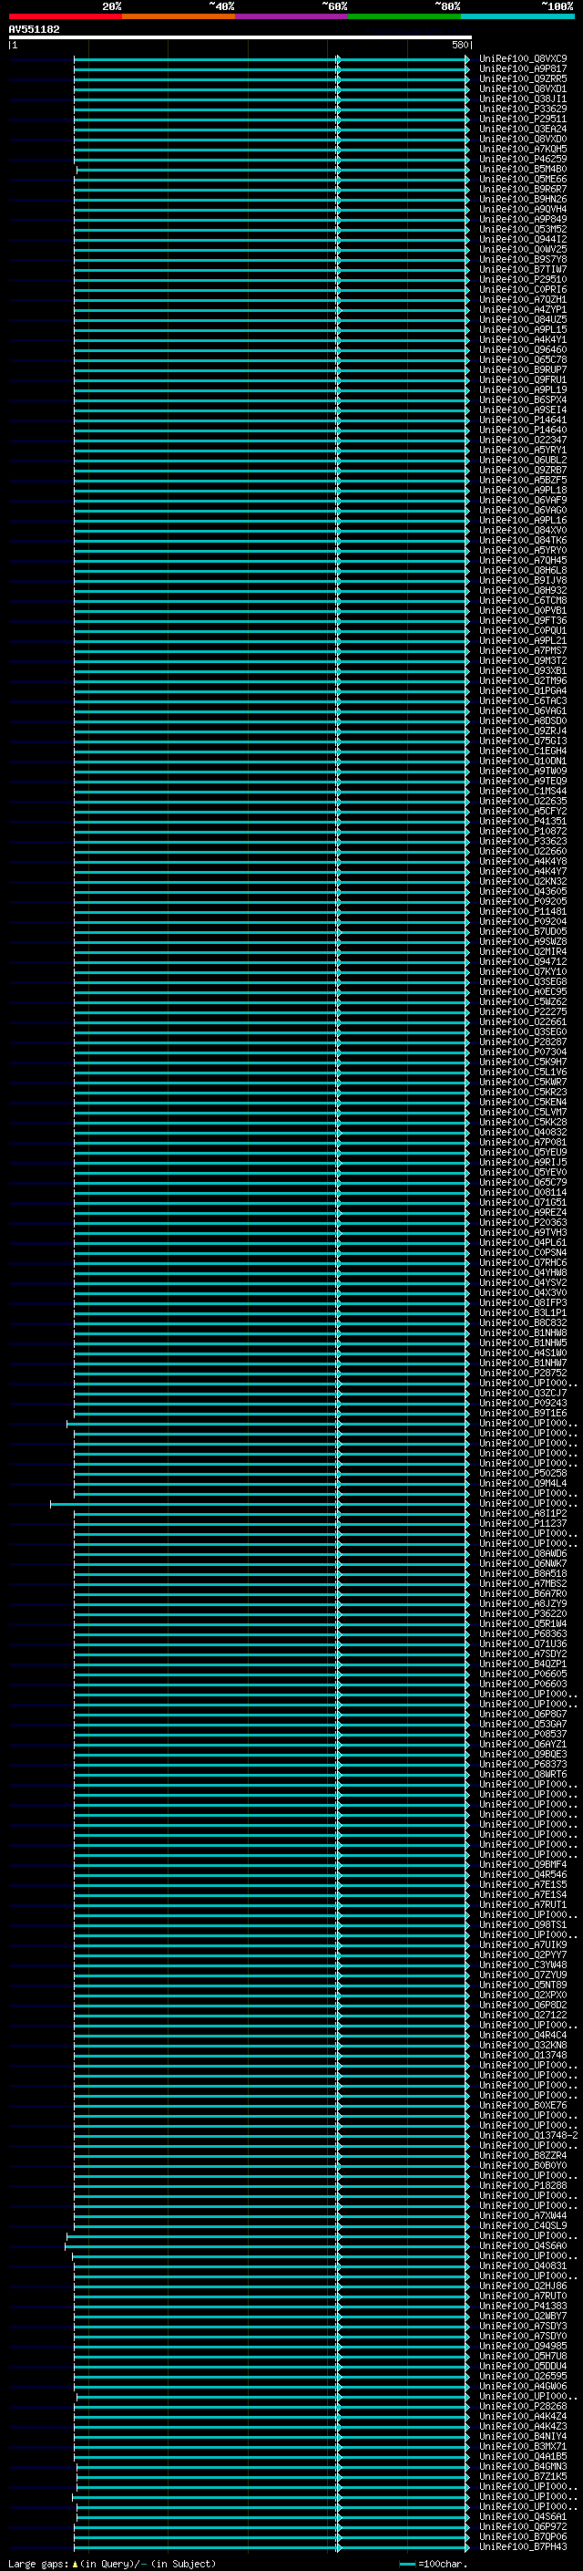
Task: Choose entry UniRef100_Q8AWD6
Action: (x=522, y=1553)
